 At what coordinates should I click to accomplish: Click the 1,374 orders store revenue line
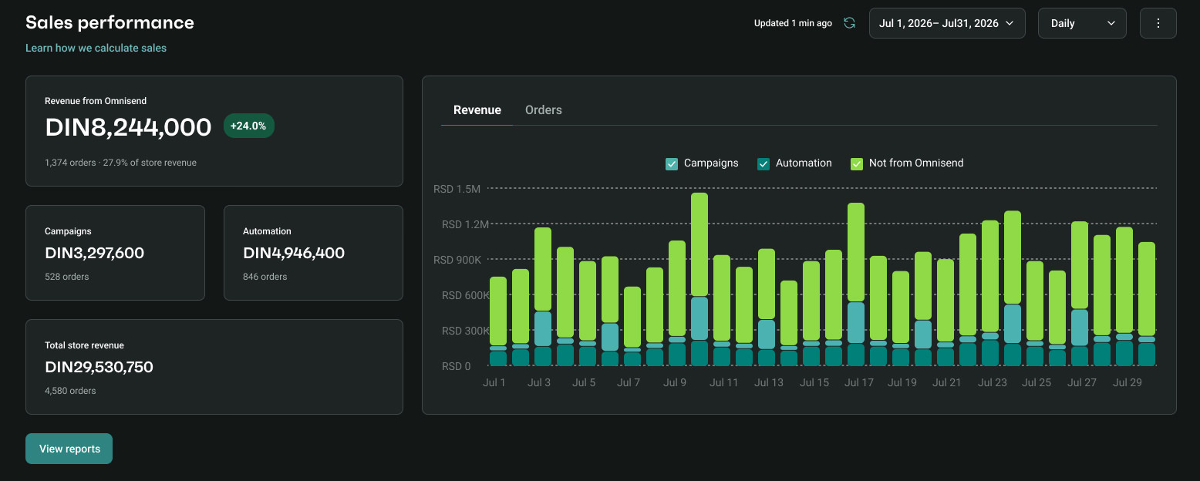(x=120, y=163)
